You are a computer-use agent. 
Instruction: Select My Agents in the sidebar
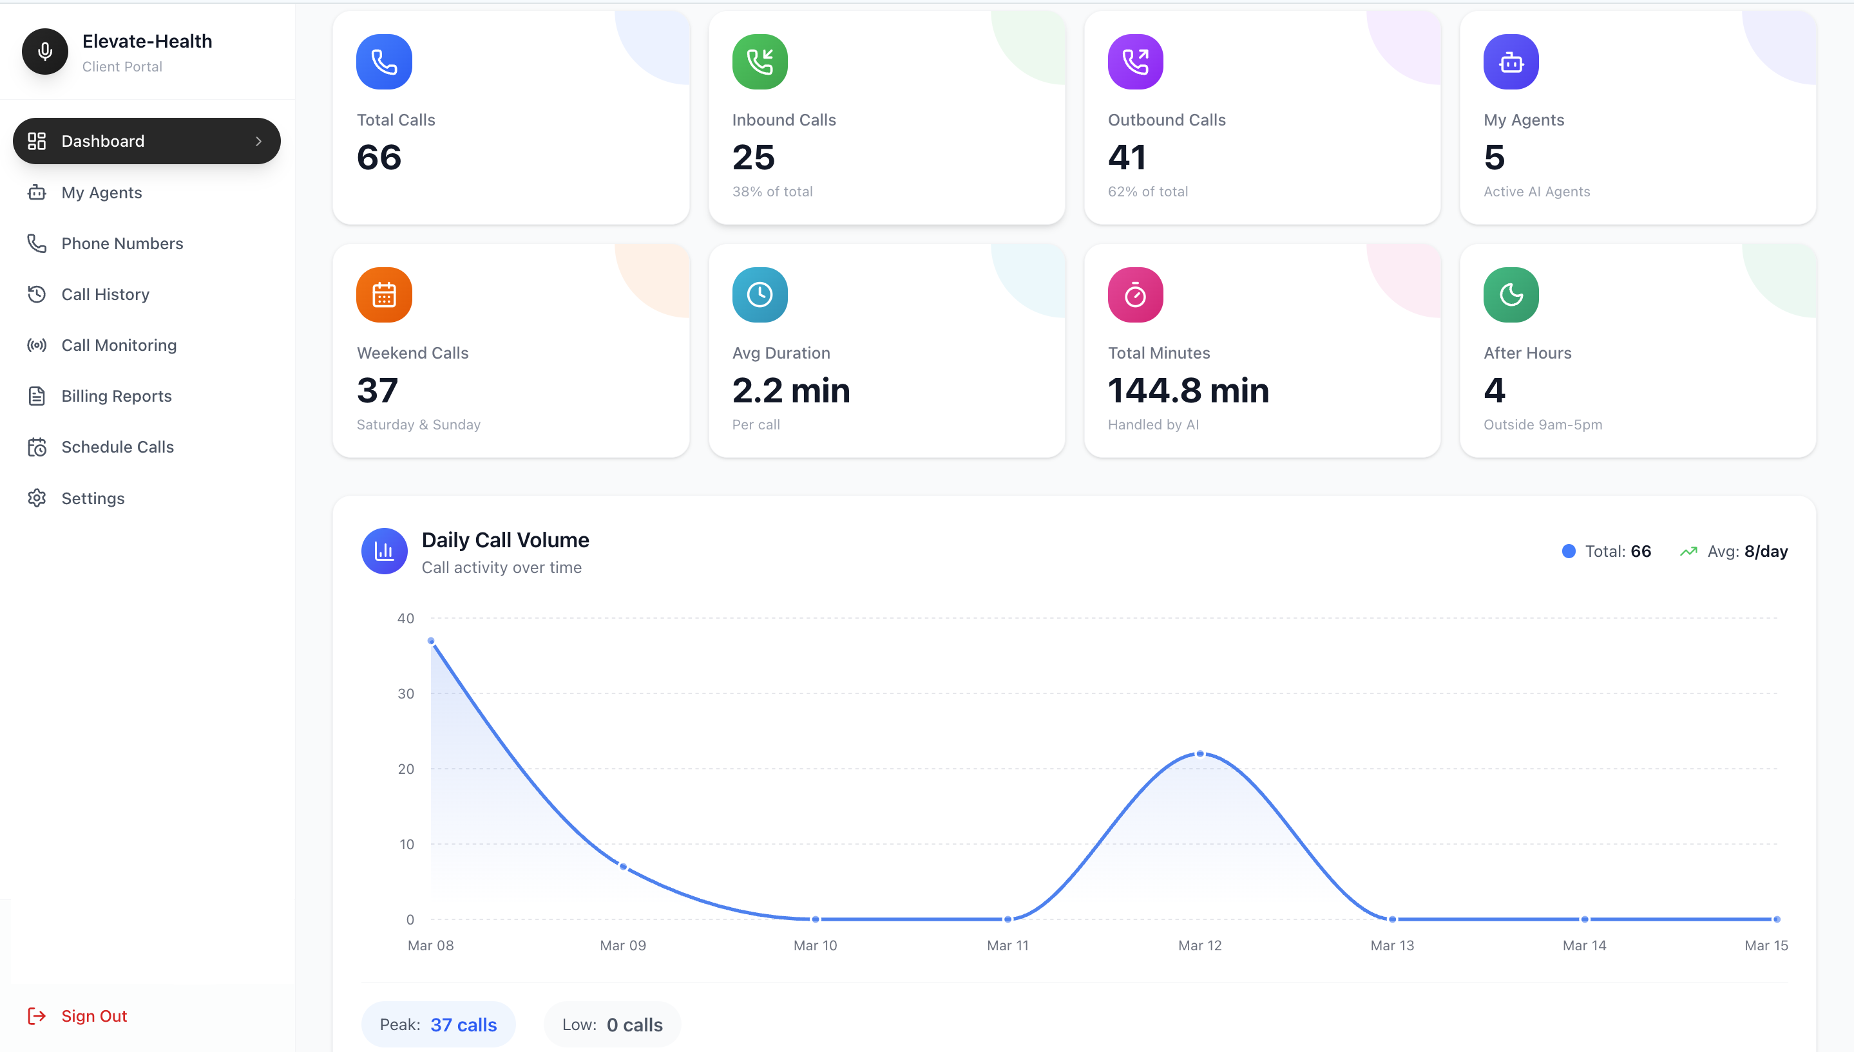101,193
